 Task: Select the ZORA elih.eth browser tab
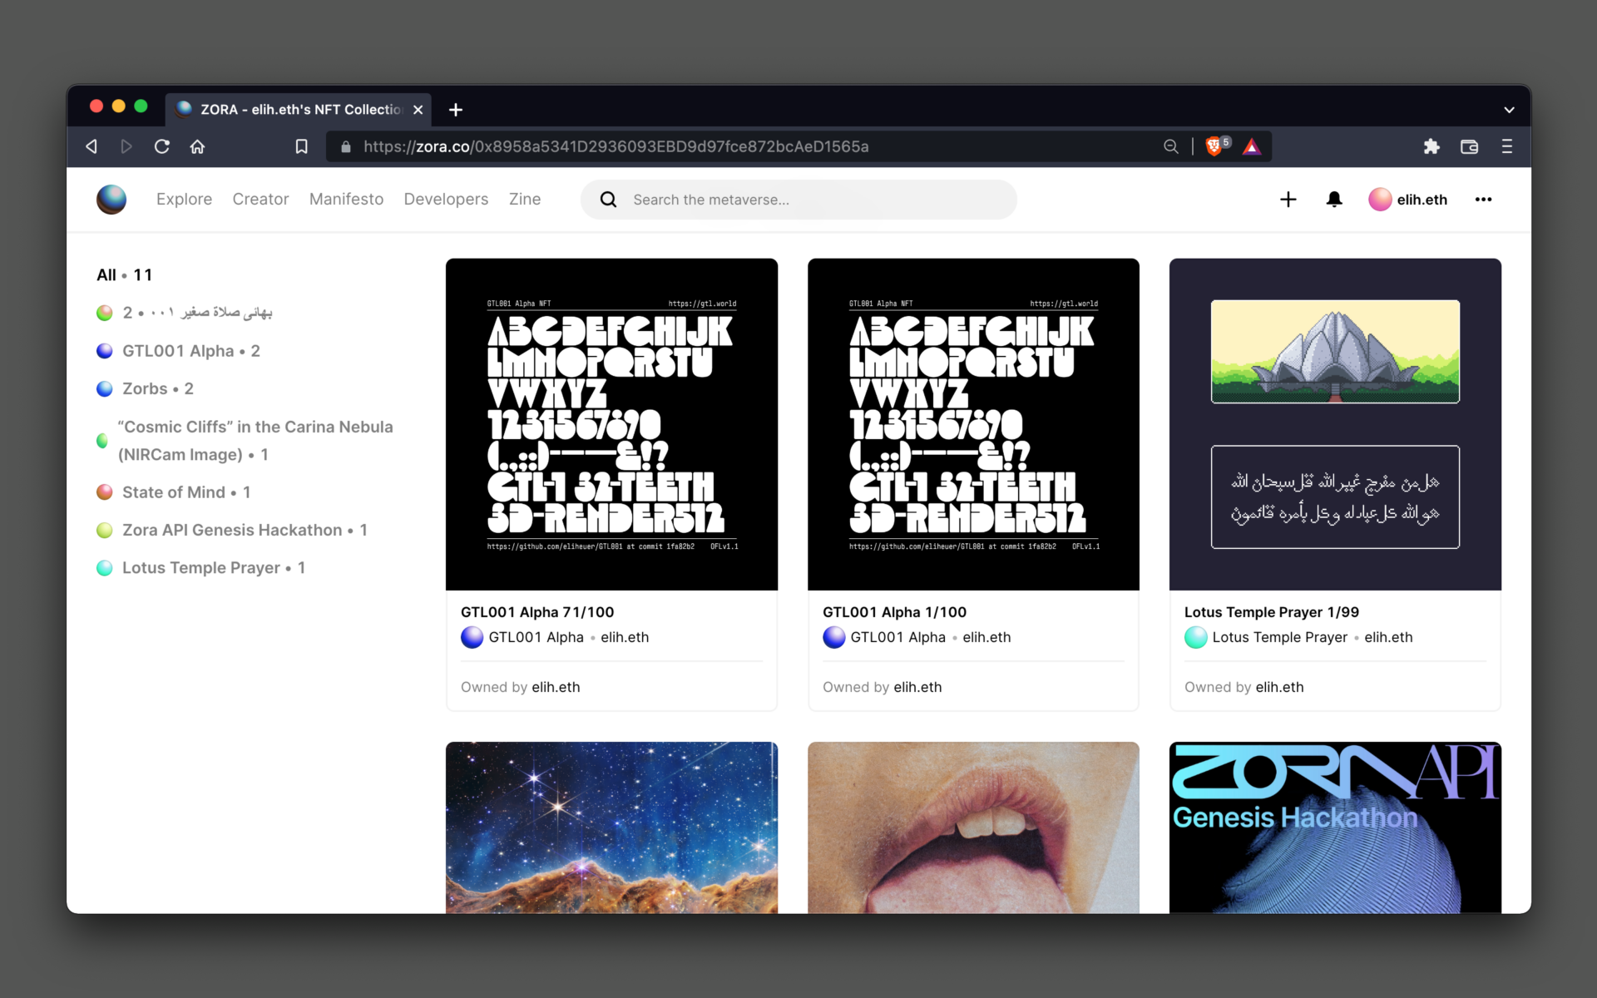click(298, 110)
